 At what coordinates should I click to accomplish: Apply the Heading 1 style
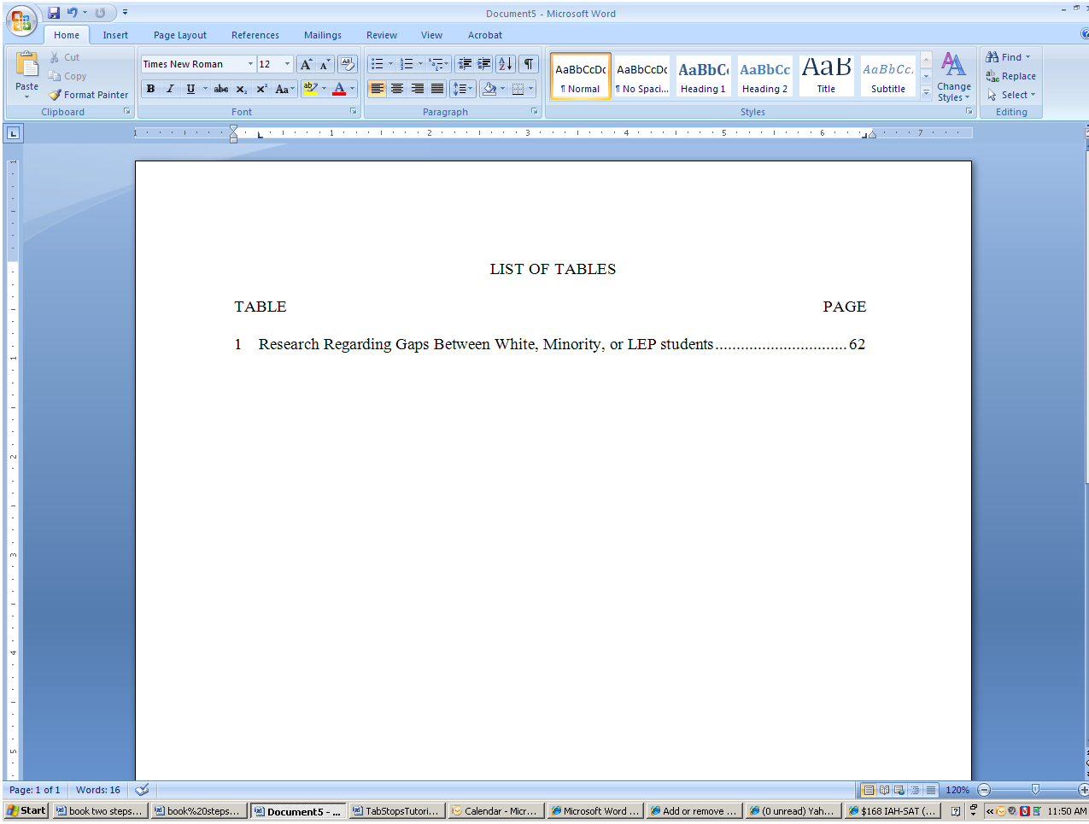(x=702, y=75)
